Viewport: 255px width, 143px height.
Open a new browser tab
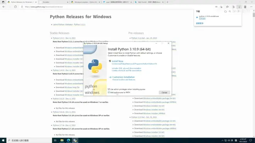(167, 2)
